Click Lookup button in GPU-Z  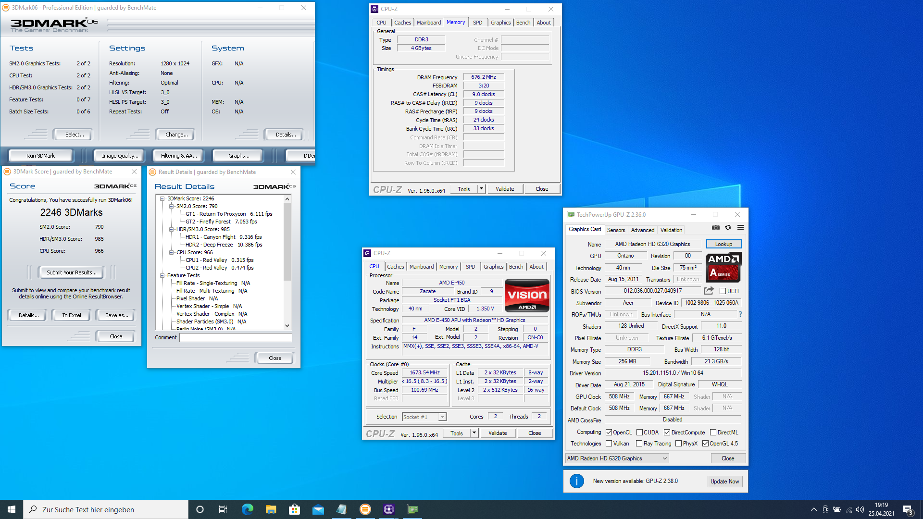point(723,244)
